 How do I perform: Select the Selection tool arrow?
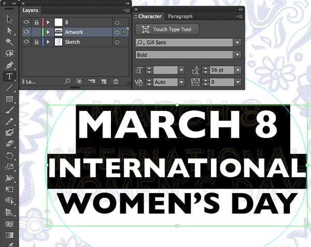[9, 19]
